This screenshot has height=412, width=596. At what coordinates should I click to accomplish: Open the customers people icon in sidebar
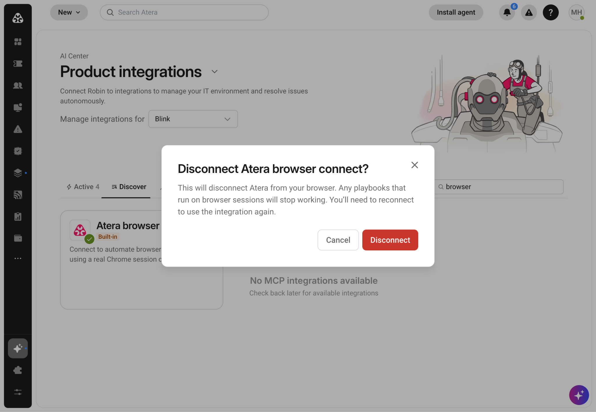pos(18,85)
